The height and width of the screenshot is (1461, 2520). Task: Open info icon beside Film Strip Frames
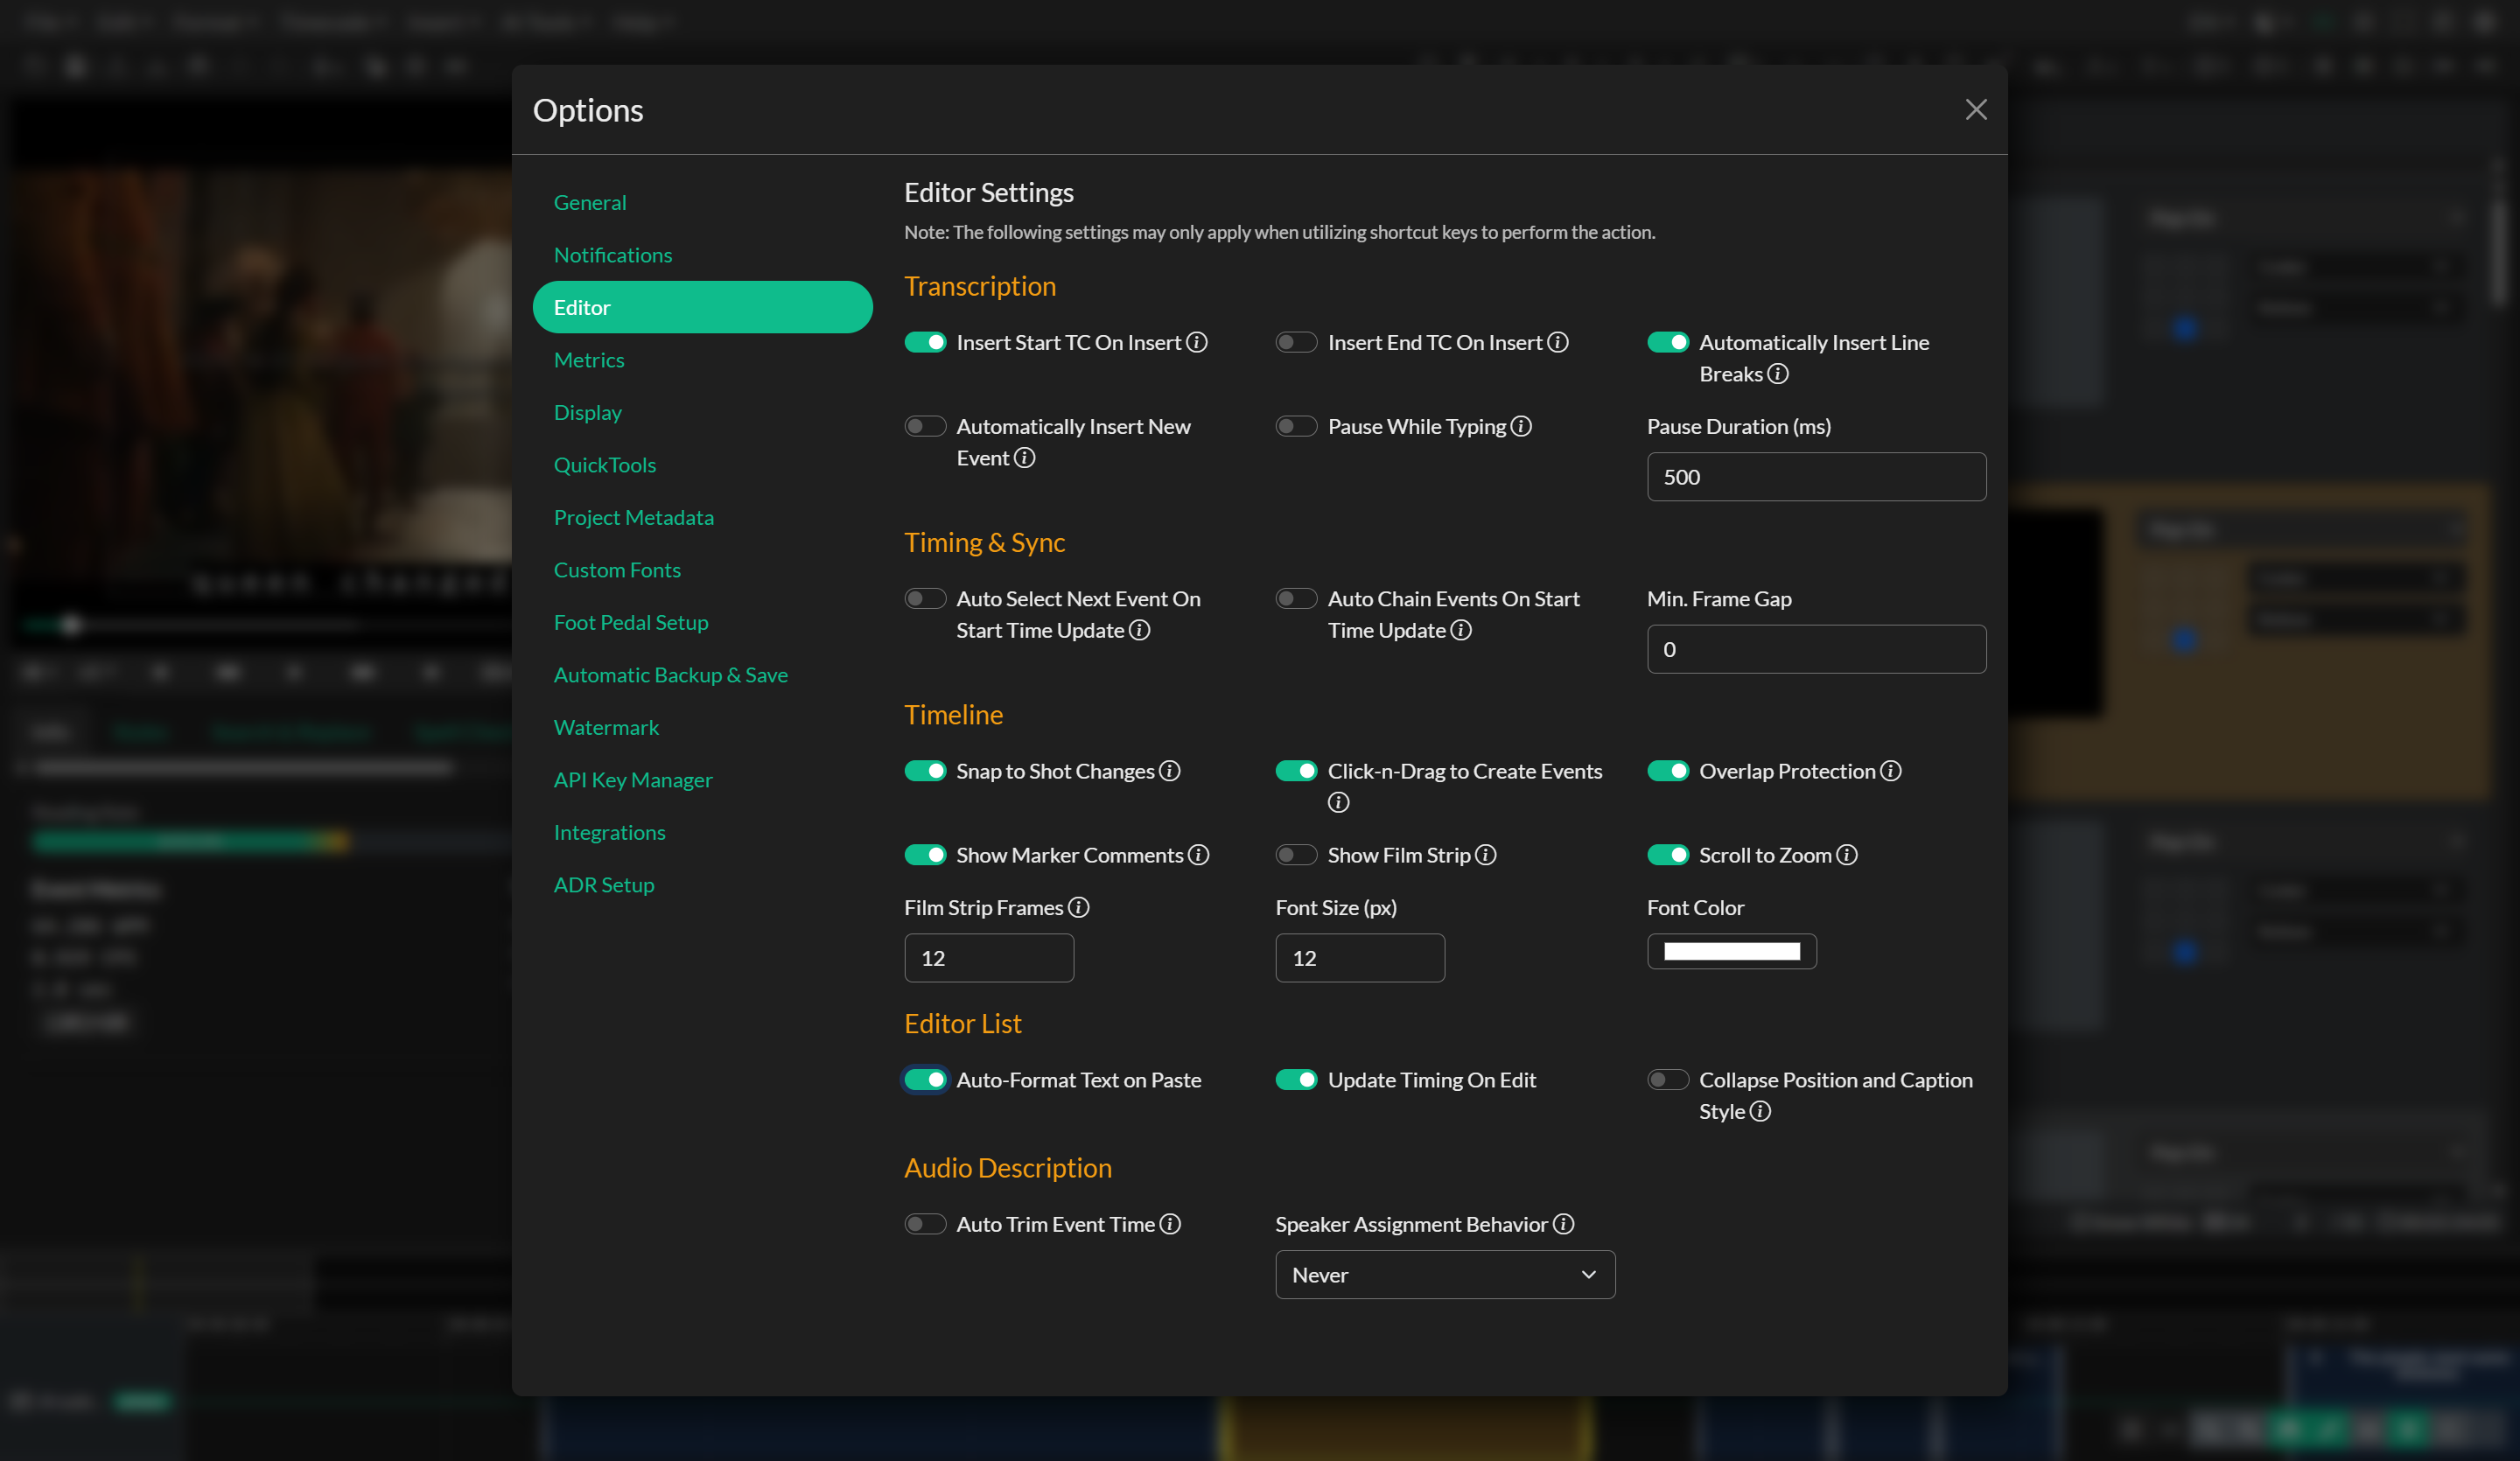point(1078,908)
